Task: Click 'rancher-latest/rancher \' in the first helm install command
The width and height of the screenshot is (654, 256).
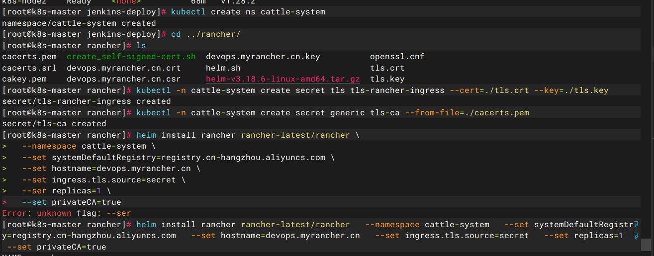Action: [300, 135]
